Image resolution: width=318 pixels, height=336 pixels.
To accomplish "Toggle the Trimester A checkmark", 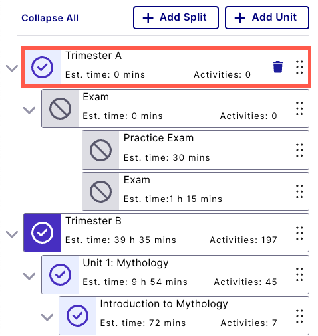I will coord(42,67).
